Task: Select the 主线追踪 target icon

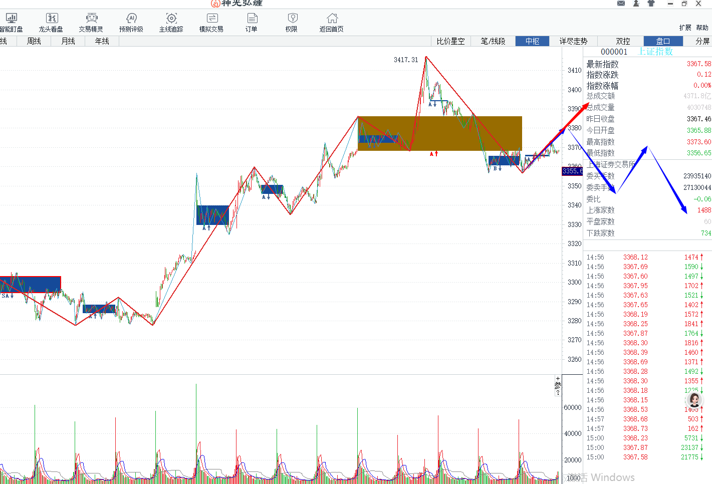Action: pos(171,23)
